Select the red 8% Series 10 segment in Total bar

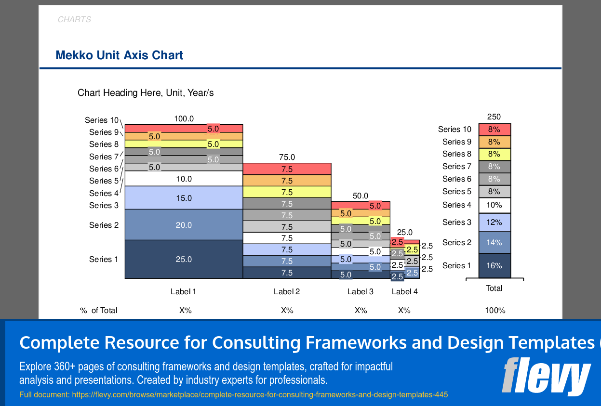[494, 129]
